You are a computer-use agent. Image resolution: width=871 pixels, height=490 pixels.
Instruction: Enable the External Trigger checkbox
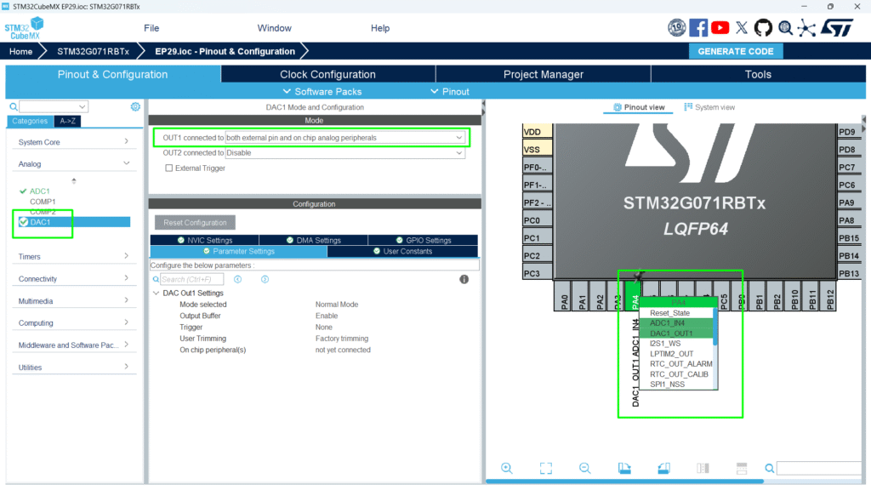click(169, 168)
